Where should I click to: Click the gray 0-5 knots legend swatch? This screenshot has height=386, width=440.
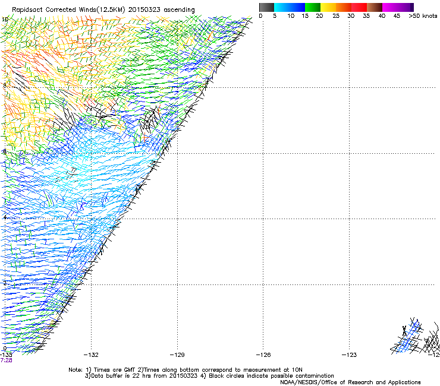tap(266, 7)
